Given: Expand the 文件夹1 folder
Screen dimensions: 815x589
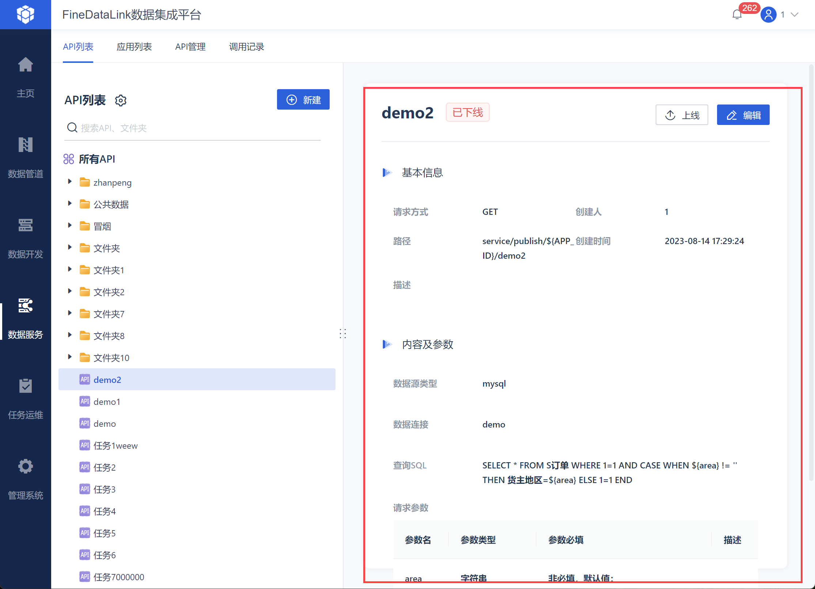Looking at the screenshot, I should (x=70, y=269).
